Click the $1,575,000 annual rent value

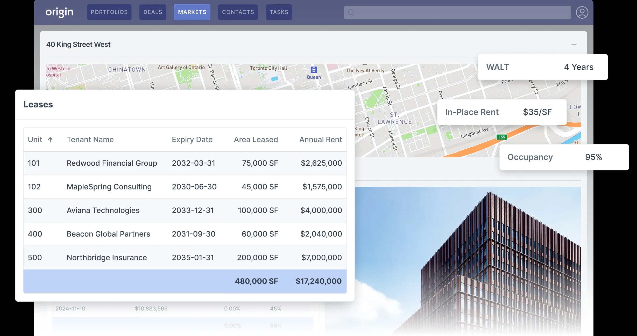(322, 187)
